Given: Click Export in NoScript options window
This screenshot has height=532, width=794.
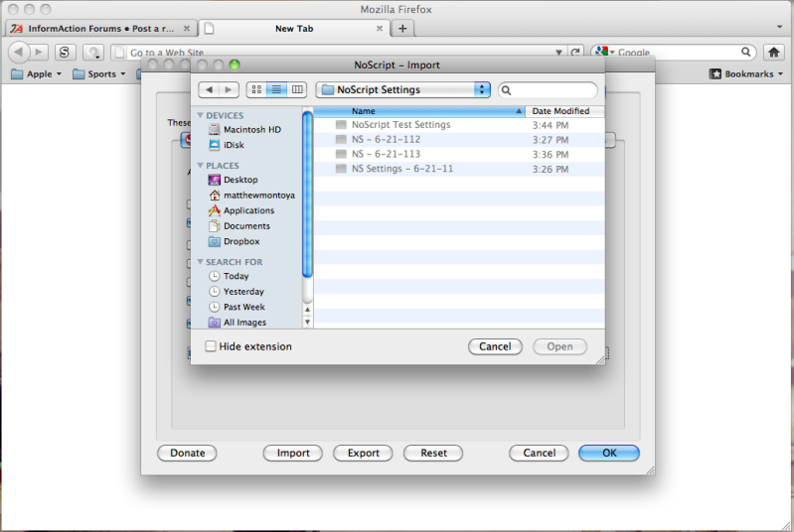Looking at the screenshot, I should tap(363, 454).
